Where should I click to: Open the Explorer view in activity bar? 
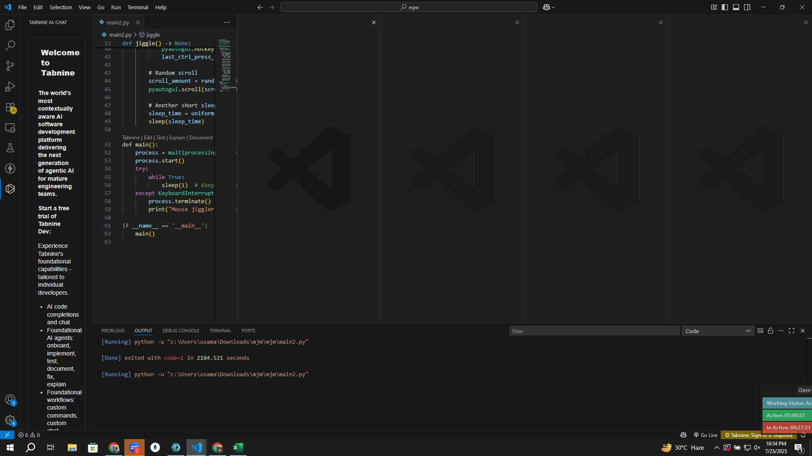click(10, 25)
